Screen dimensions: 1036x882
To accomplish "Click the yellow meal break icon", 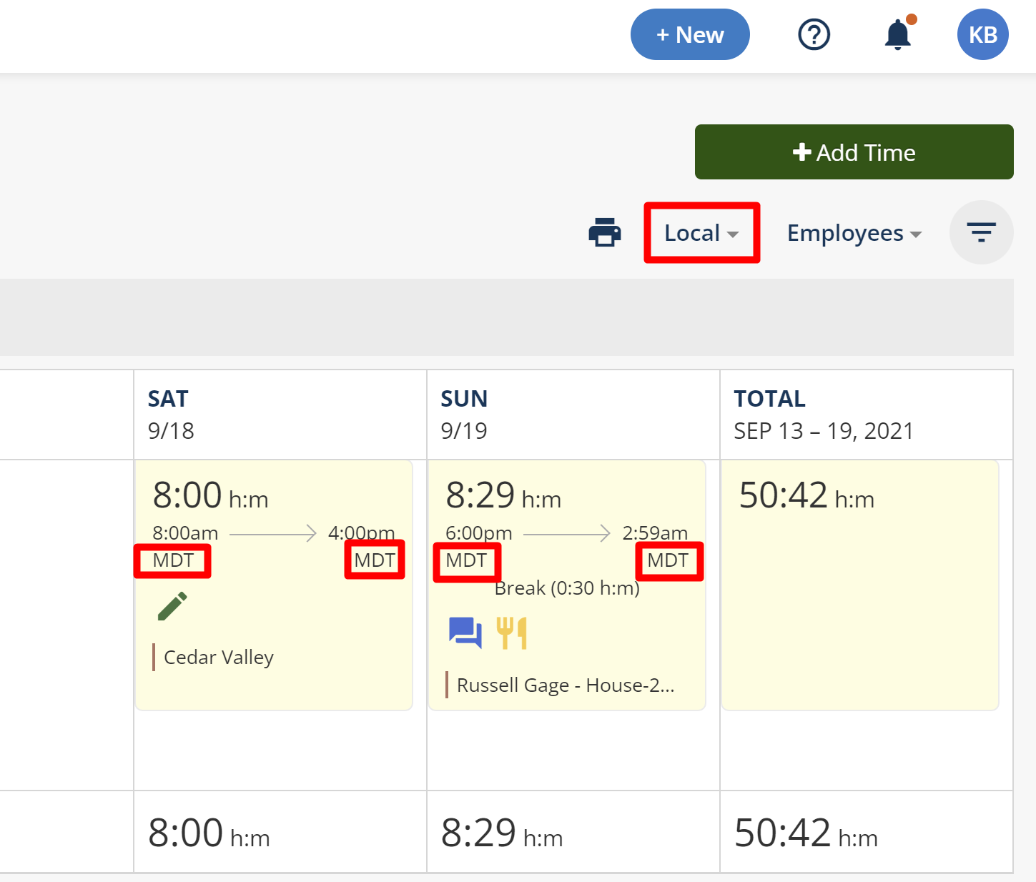I will click(512, 633).
